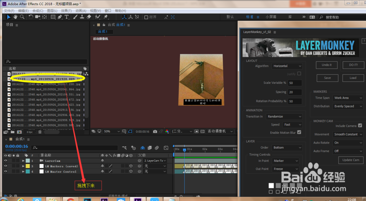Open the Out Point Freeze dropdown
Viewport: 366px width, 201px height.
pyautogui.click(x=285, y=169)
